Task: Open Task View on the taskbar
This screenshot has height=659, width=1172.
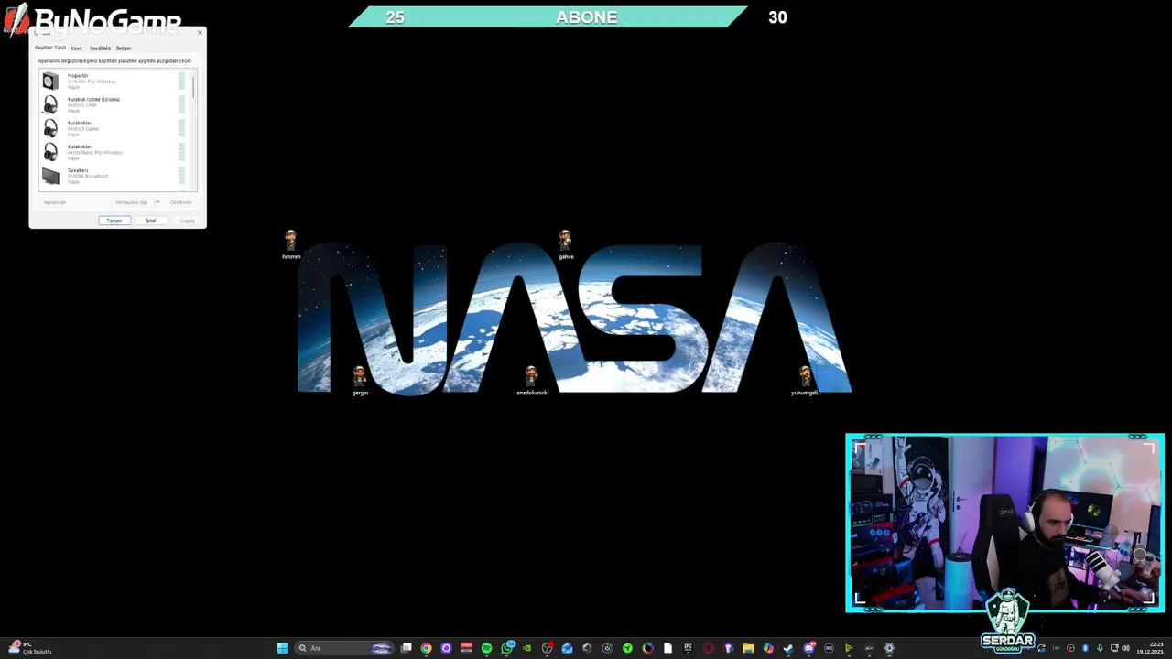Action: click(406, 648)
